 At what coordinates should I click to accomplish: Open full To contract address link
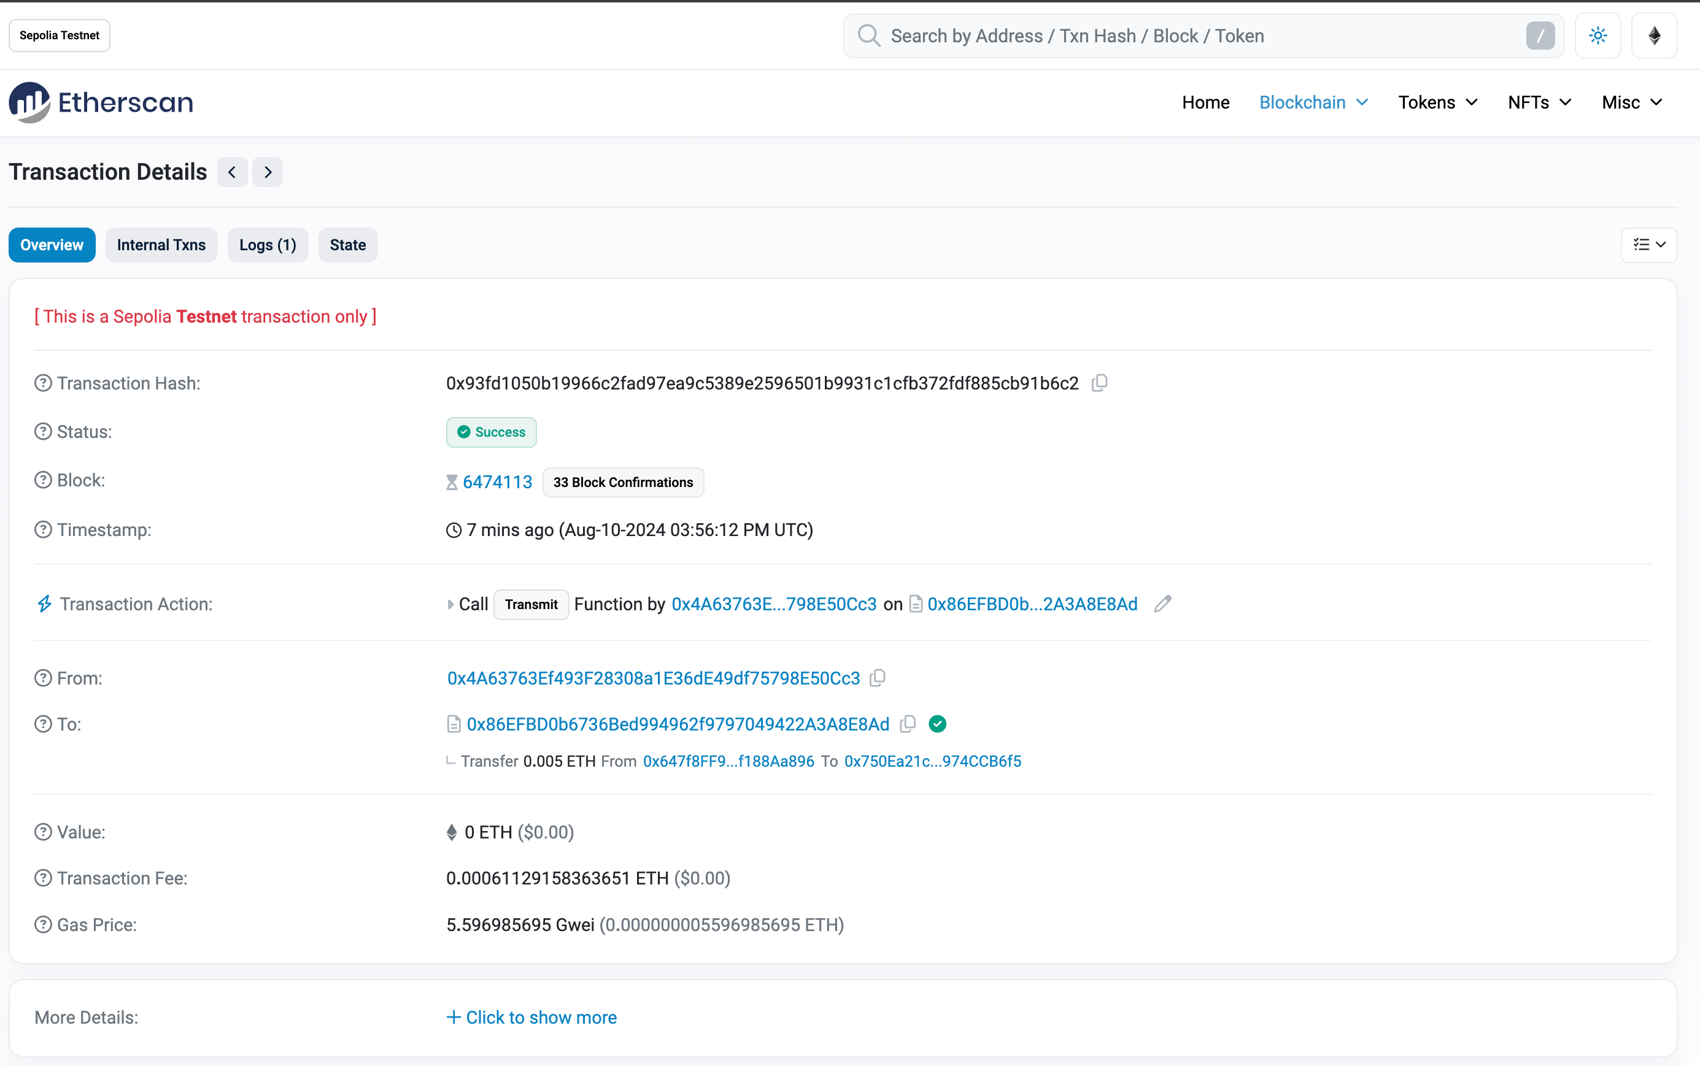point(678,724)
